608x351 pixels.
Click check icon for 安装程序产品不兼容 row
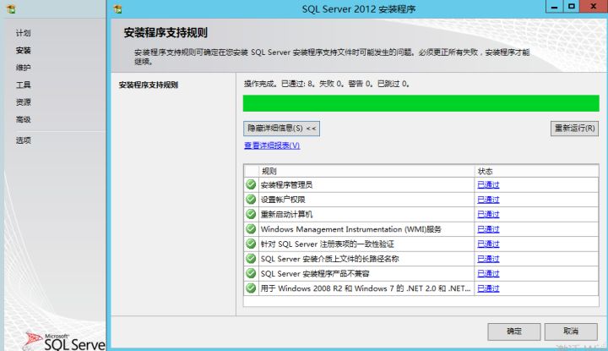251,273
